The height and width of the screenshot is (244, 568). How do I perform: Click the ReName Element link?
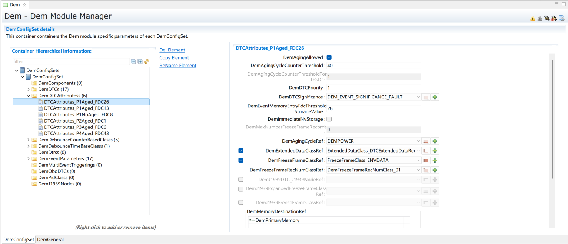coord(178,66)
